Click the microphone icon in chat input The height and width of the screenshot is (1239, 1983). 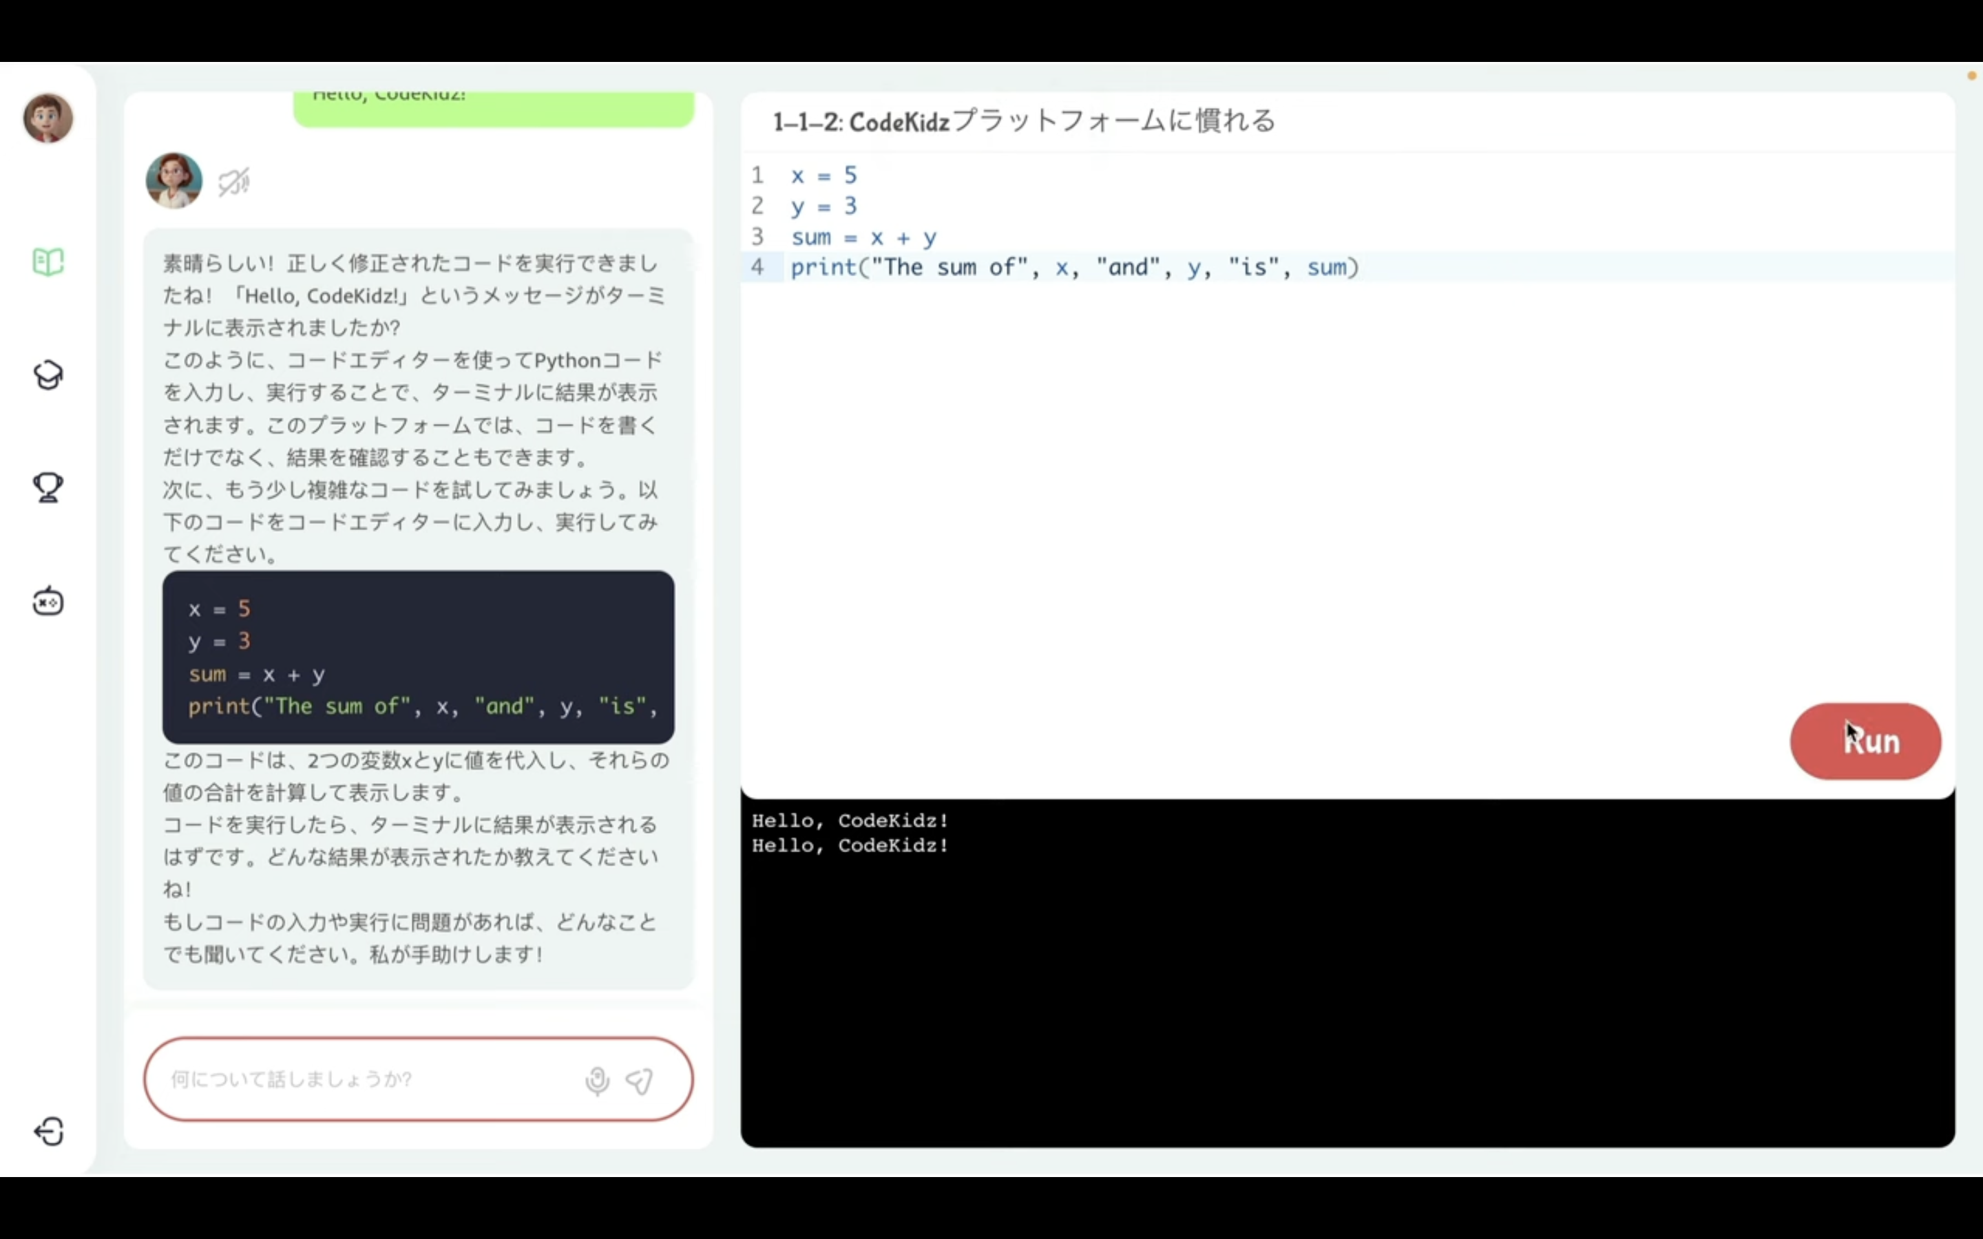[598, 1081]
